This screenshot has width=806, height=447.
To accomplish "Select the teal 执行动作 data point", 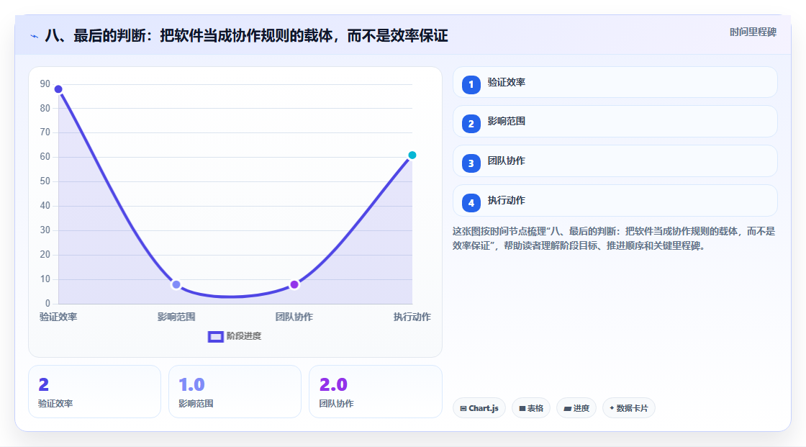I will point(412,155).
